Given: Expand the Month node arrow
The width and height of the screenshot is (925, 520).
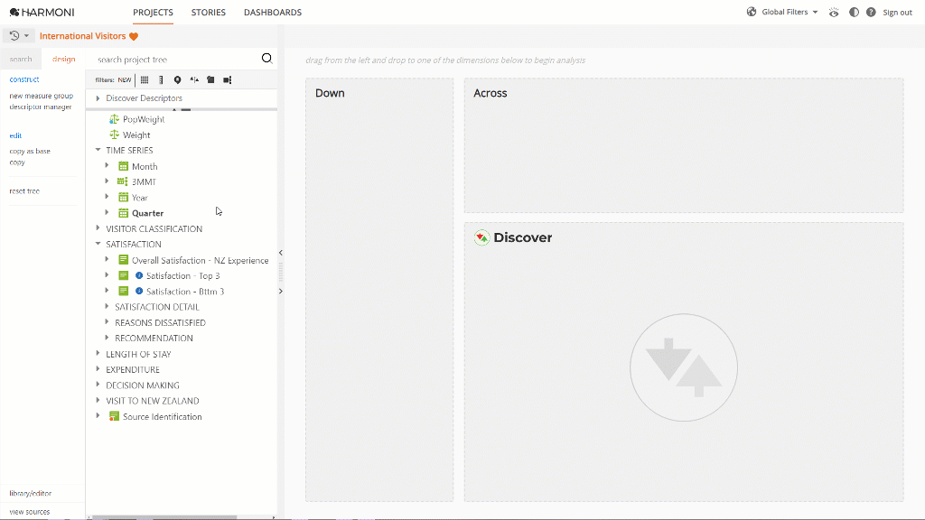Looking at the screenshot, I should (x=107, y=166).
